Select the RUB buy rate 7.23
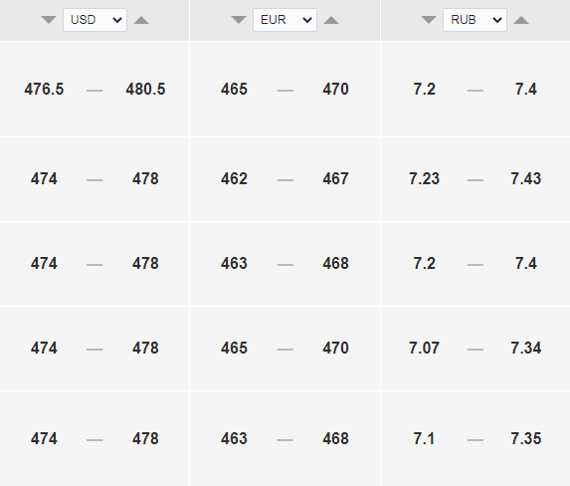The height and width of the screenshot is (486, 570). (424, 178)
